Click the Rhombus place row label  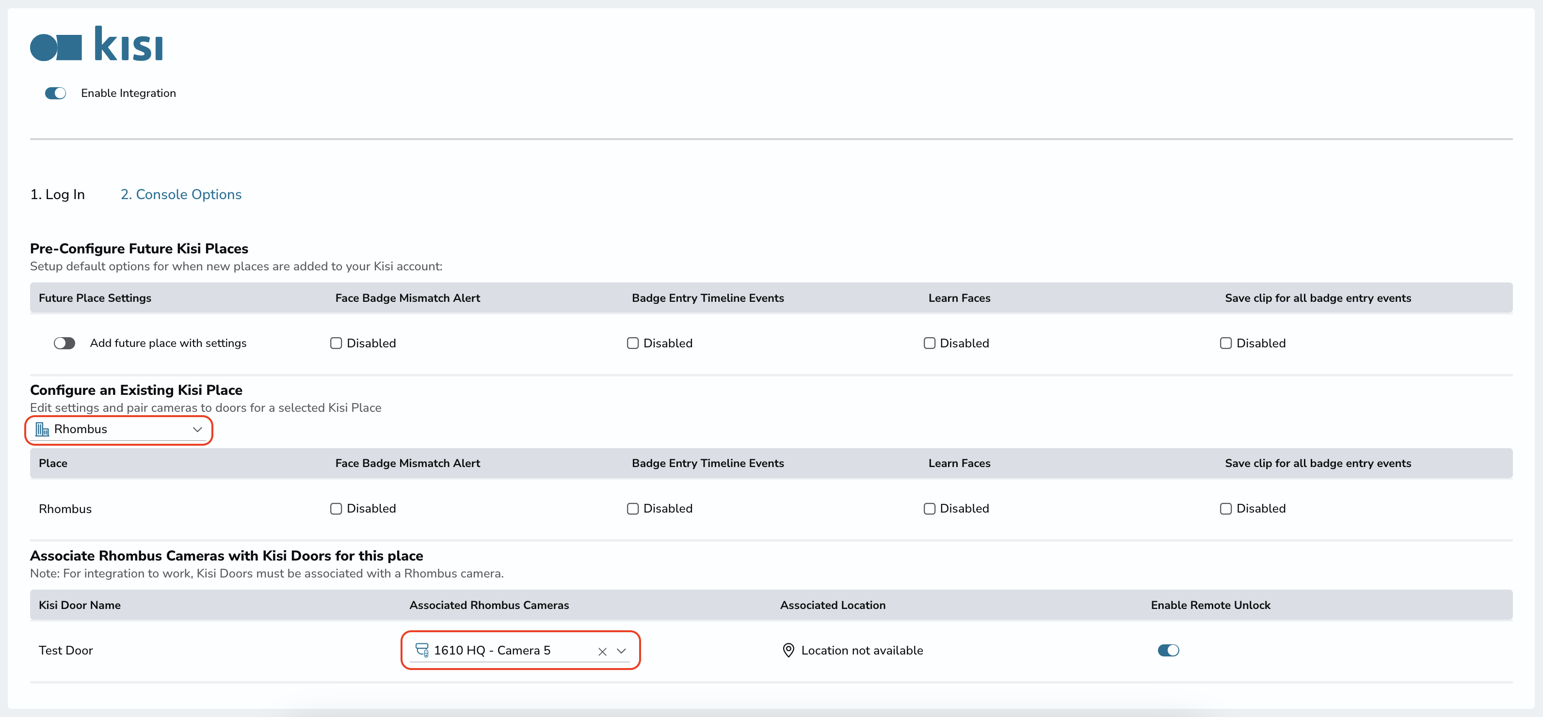(65, 509)
